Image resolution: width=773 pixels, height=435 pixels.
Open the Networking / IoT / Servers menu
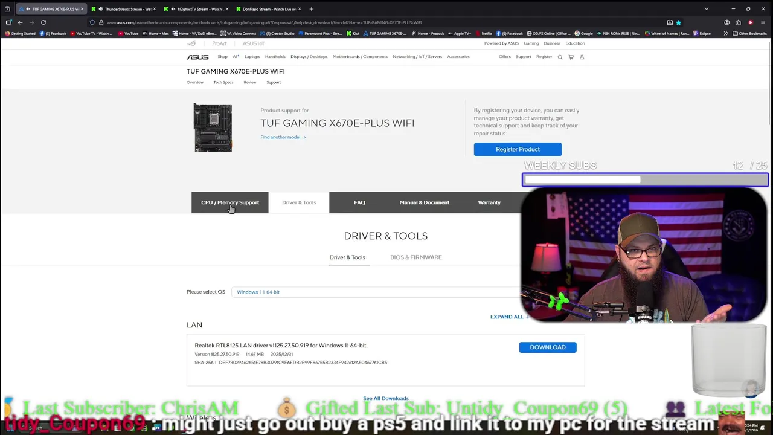coord(417,57)
